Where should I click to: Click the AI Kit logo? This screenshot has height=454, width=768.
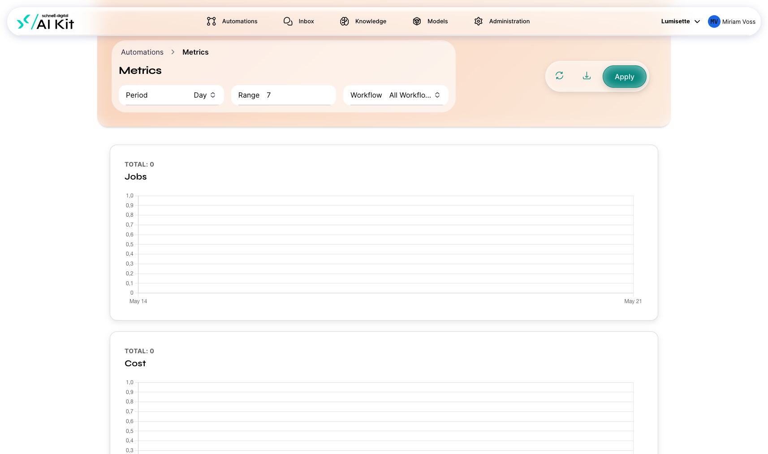45,21
